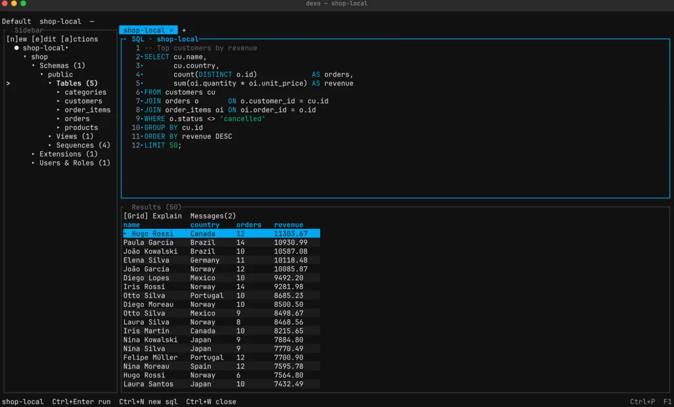The height and width of the screenshot is (407, 674).
Task: Select the Paula García result row
Action: click(221, 243)
